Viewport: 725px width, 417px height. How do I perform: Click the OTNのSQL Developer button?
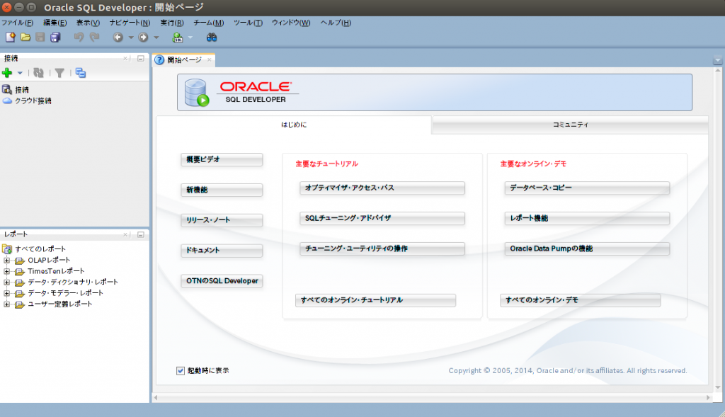point(222,281)
